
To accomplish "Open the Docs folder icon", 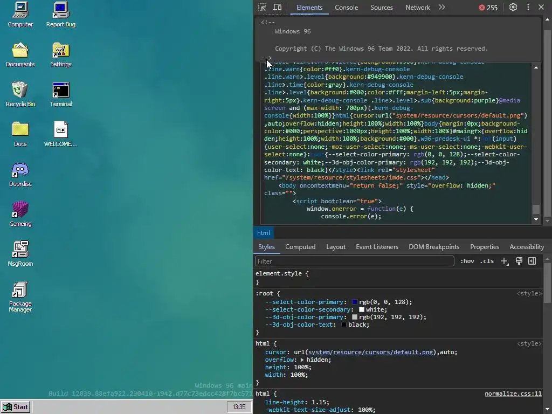I will (20, 134).
